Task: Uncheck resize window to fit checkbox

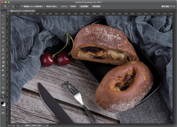Action: (x=22, y=6)
